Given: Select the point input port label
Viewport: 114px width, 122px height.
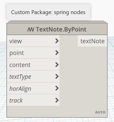Looking at the screenshot, I should [16, 53].
